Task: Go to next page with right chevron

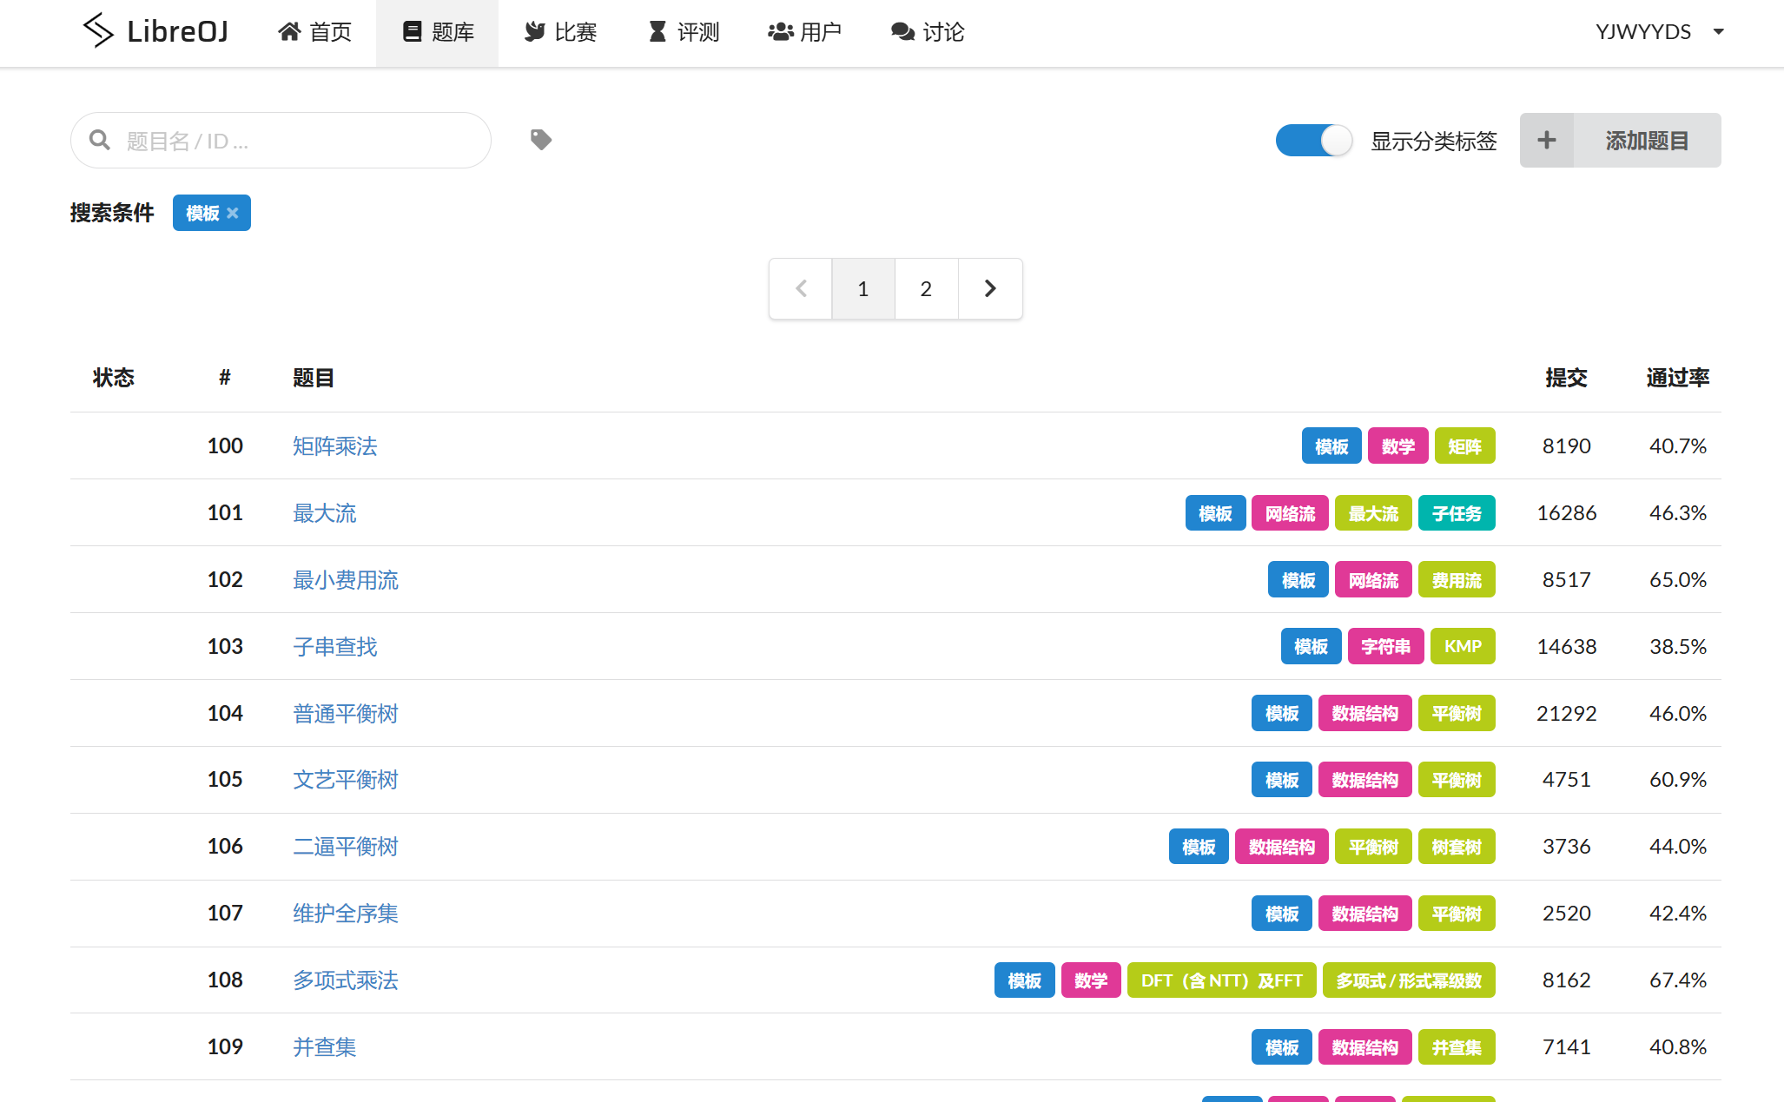Action: pyautogui.click(x=990, y=288)
